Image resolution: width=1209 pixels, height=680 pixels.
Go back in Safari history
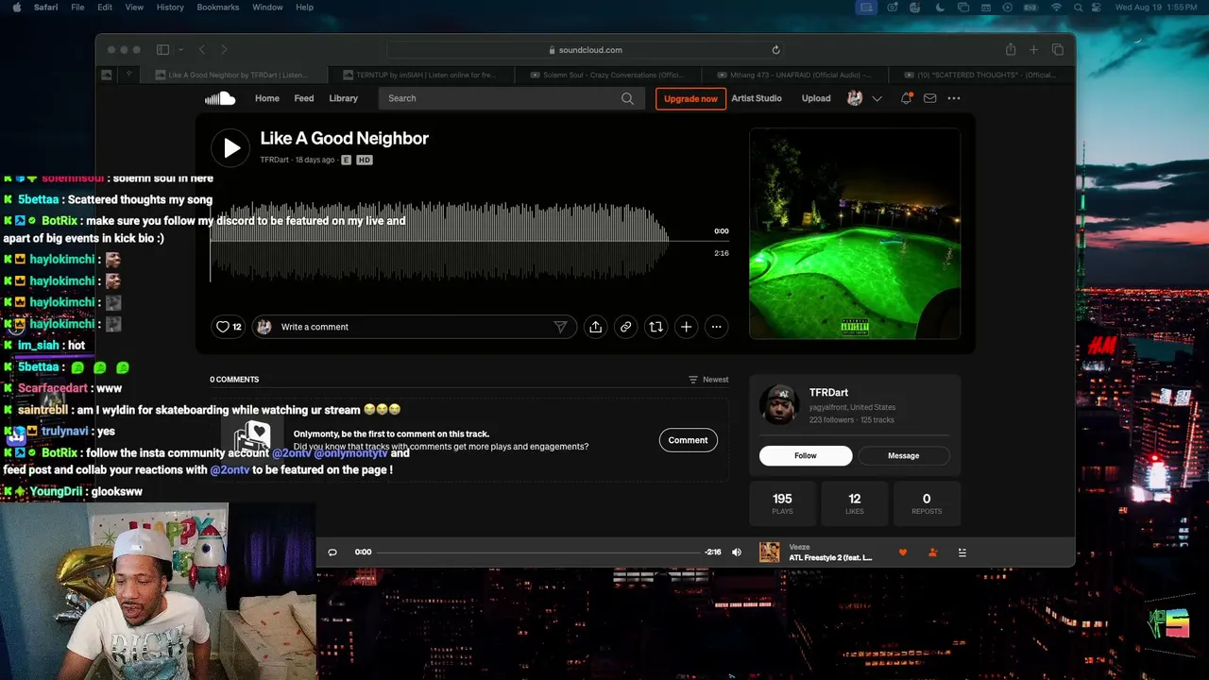coord(201,49)
